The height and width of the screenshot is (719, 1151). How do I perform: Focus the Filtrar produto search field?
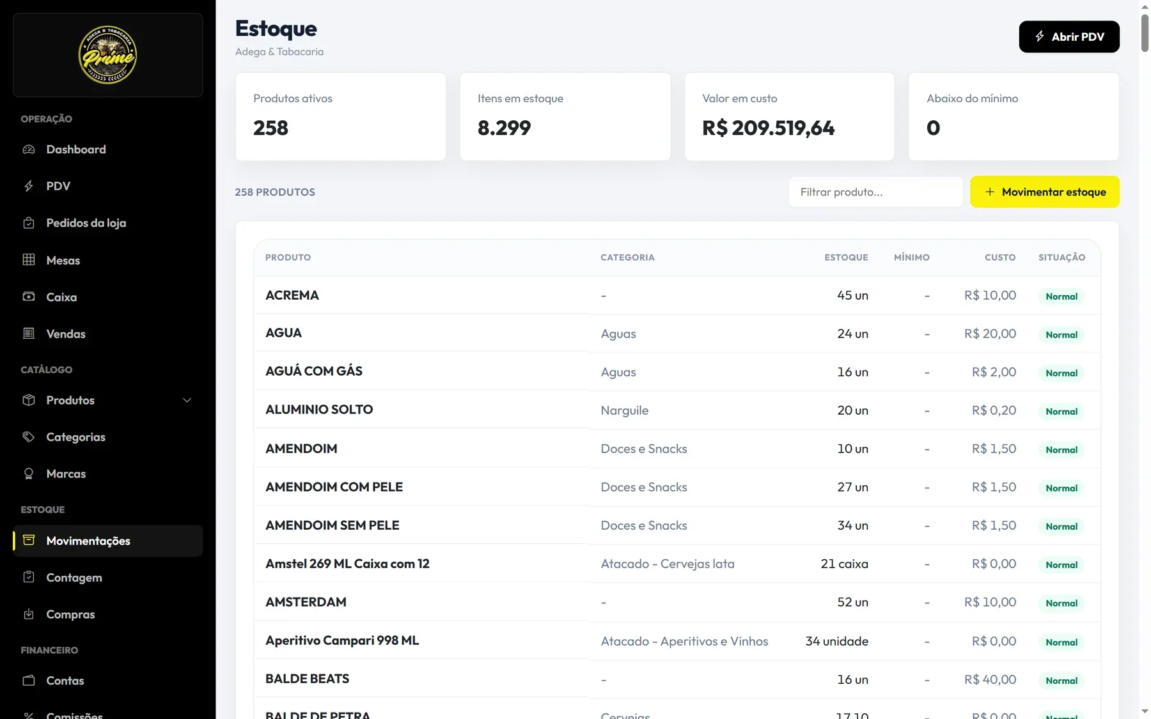pos(875,192)
